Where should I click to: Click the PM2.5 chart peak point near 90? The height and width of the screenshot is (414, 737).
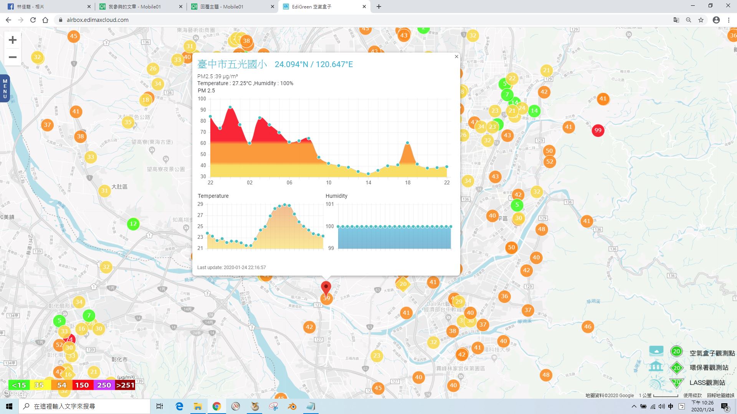point(230,107)
